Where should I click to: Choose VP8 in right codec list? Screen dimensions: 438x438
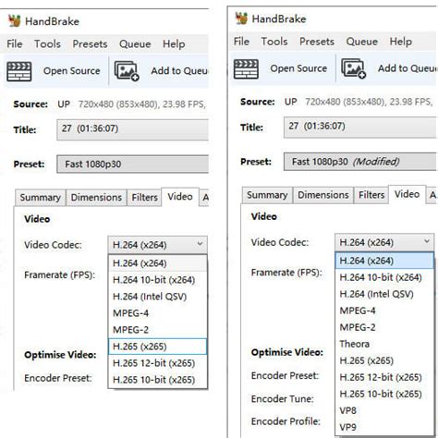pos(384,410)
